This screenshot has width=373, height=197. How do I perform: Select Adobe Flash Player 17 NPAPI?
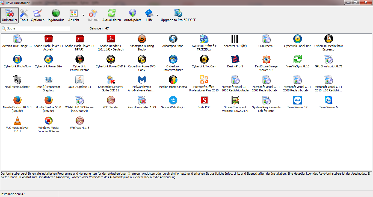79,43
